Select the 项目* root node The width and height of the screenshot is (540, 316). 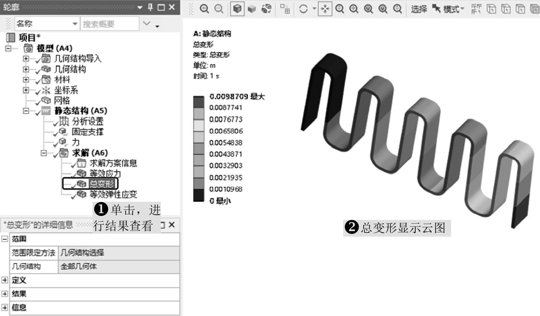click(x=29, y=37)
